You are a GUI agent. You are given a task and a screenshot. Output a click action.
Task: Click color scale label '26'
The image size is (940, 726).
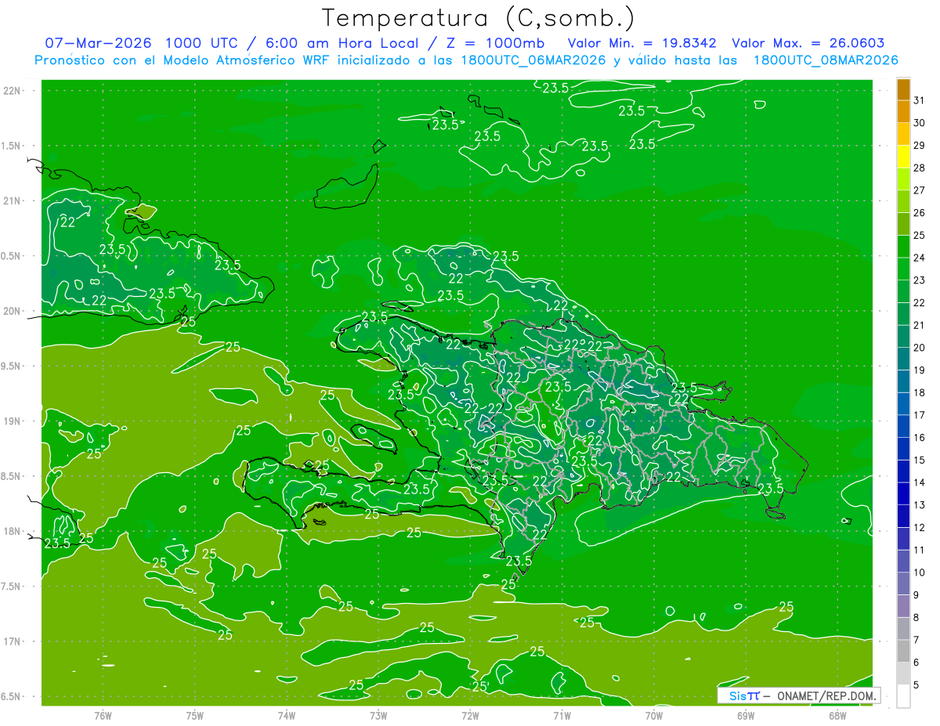click(x=920, y=212)
